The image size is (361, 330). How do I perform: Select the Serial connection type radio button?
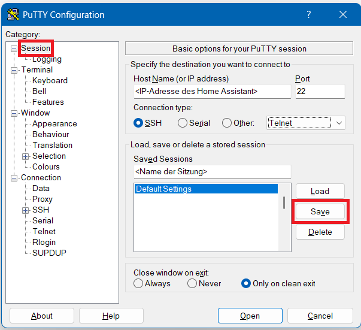click(x=183, y=123)
